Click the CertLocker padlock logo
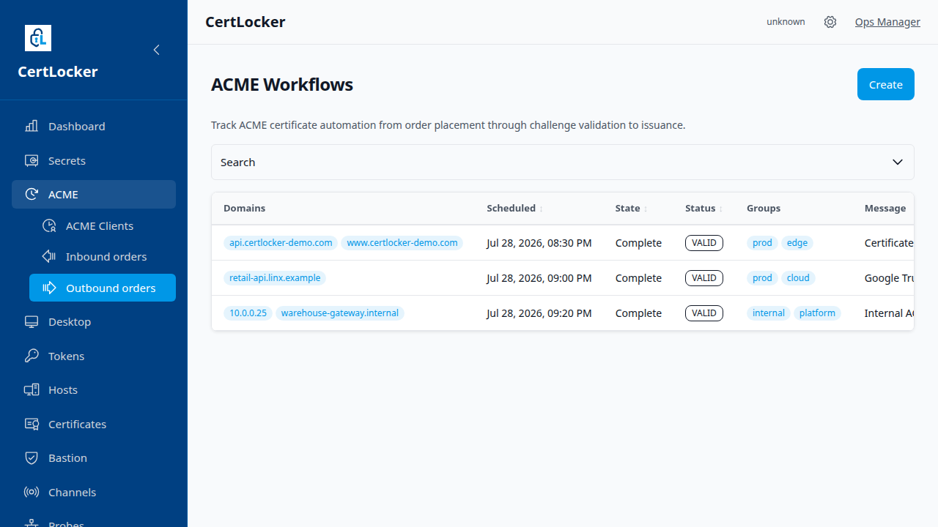 (x=38, y=38)
